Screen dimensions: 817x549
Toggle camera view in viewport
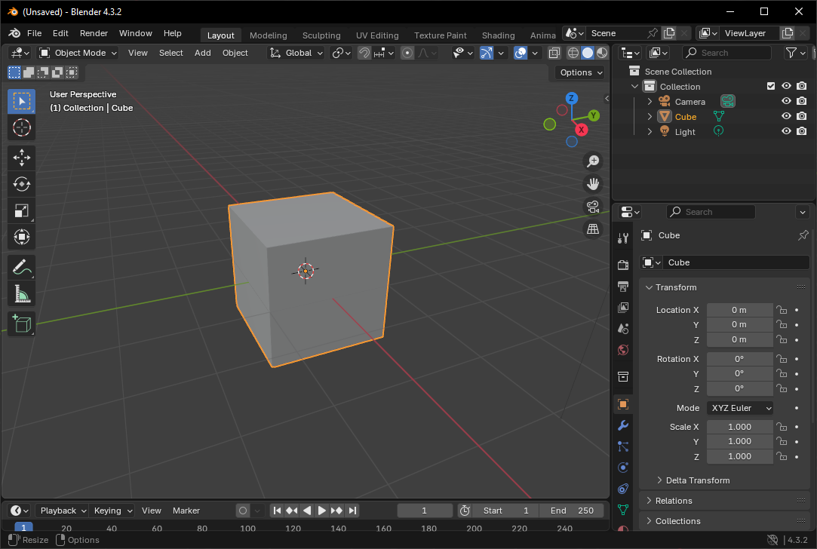click(593, 207)
